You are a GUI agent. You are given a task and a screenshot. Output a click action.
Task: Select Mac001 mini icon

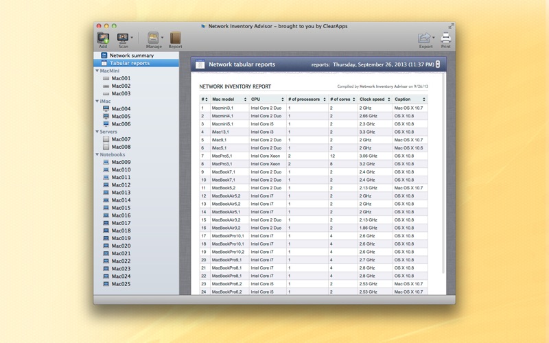pos(106,78)
